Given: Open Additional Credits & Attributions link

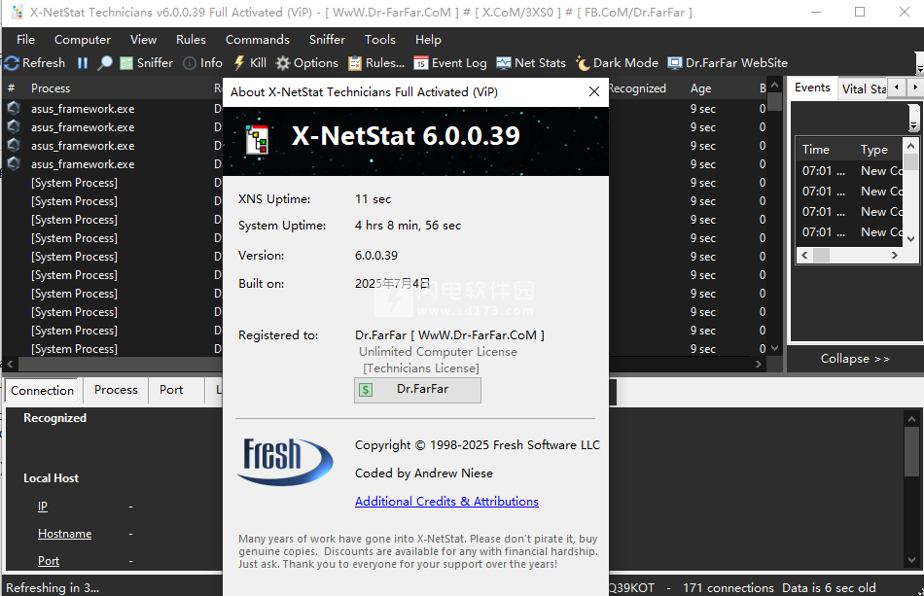Looking at the screenshot, I should [446, 502].
